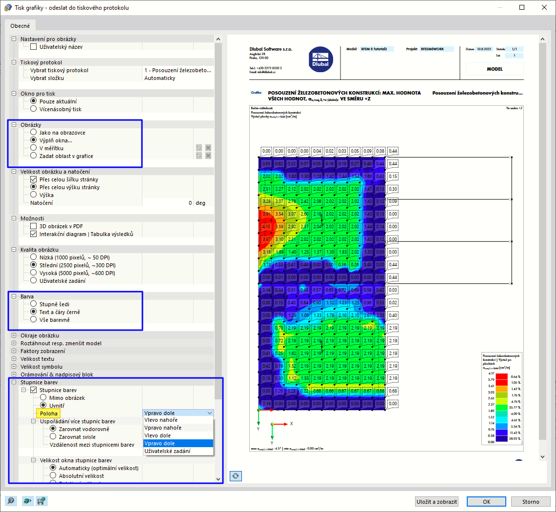Click the pick cursor icon in Zadat oblast v grafice row
Image resolution: width=556 pixels, height=512 pixels.
[x=199, y=156]
